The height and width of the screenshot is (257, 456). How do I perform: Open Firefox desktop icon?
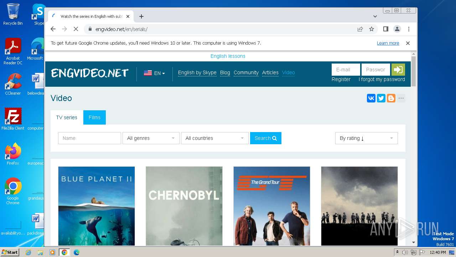pos(13,154)
